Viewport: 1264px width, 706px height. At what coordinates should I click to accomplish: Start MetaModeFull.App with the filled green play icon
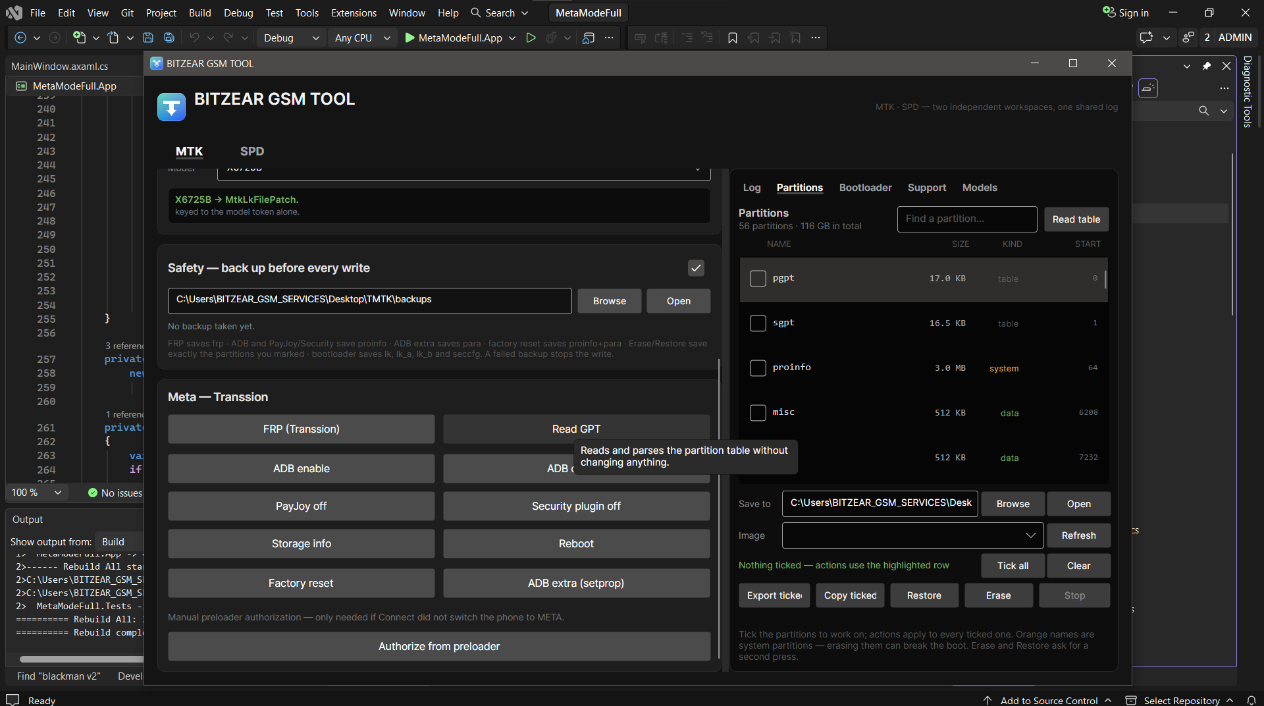pyautogui.click(x=409, y=38)
